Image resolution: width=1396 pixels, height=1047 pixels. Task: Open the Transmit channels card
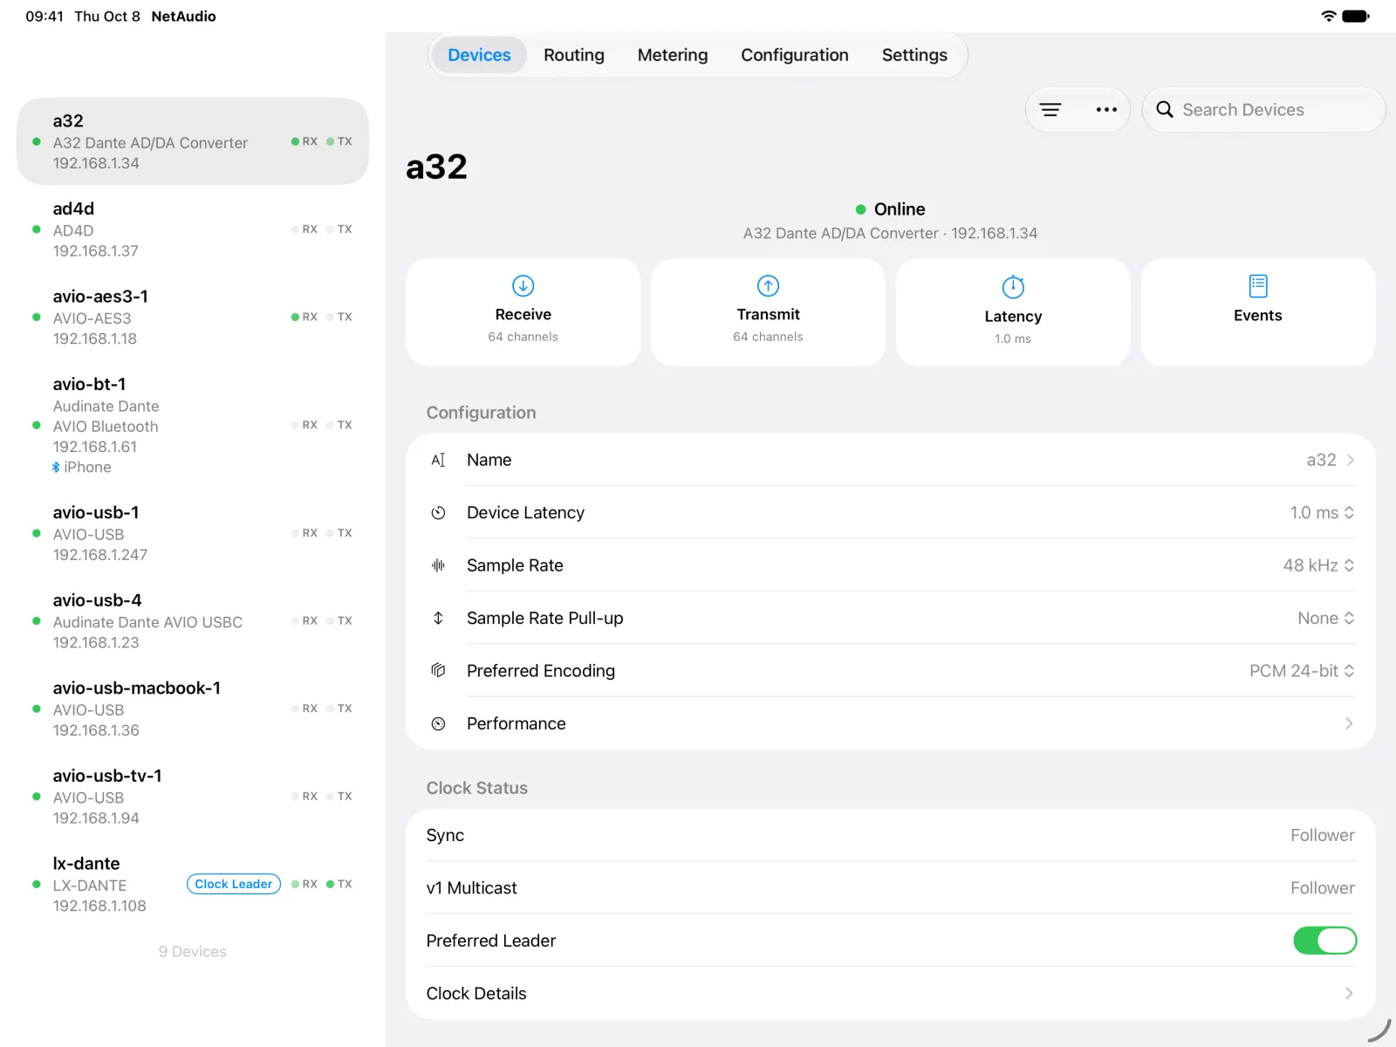click(x=768, y=312)
